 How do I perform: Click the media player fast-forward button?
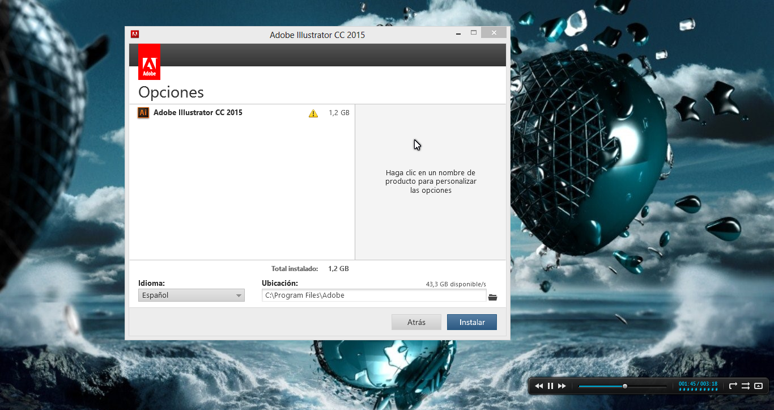562,386
